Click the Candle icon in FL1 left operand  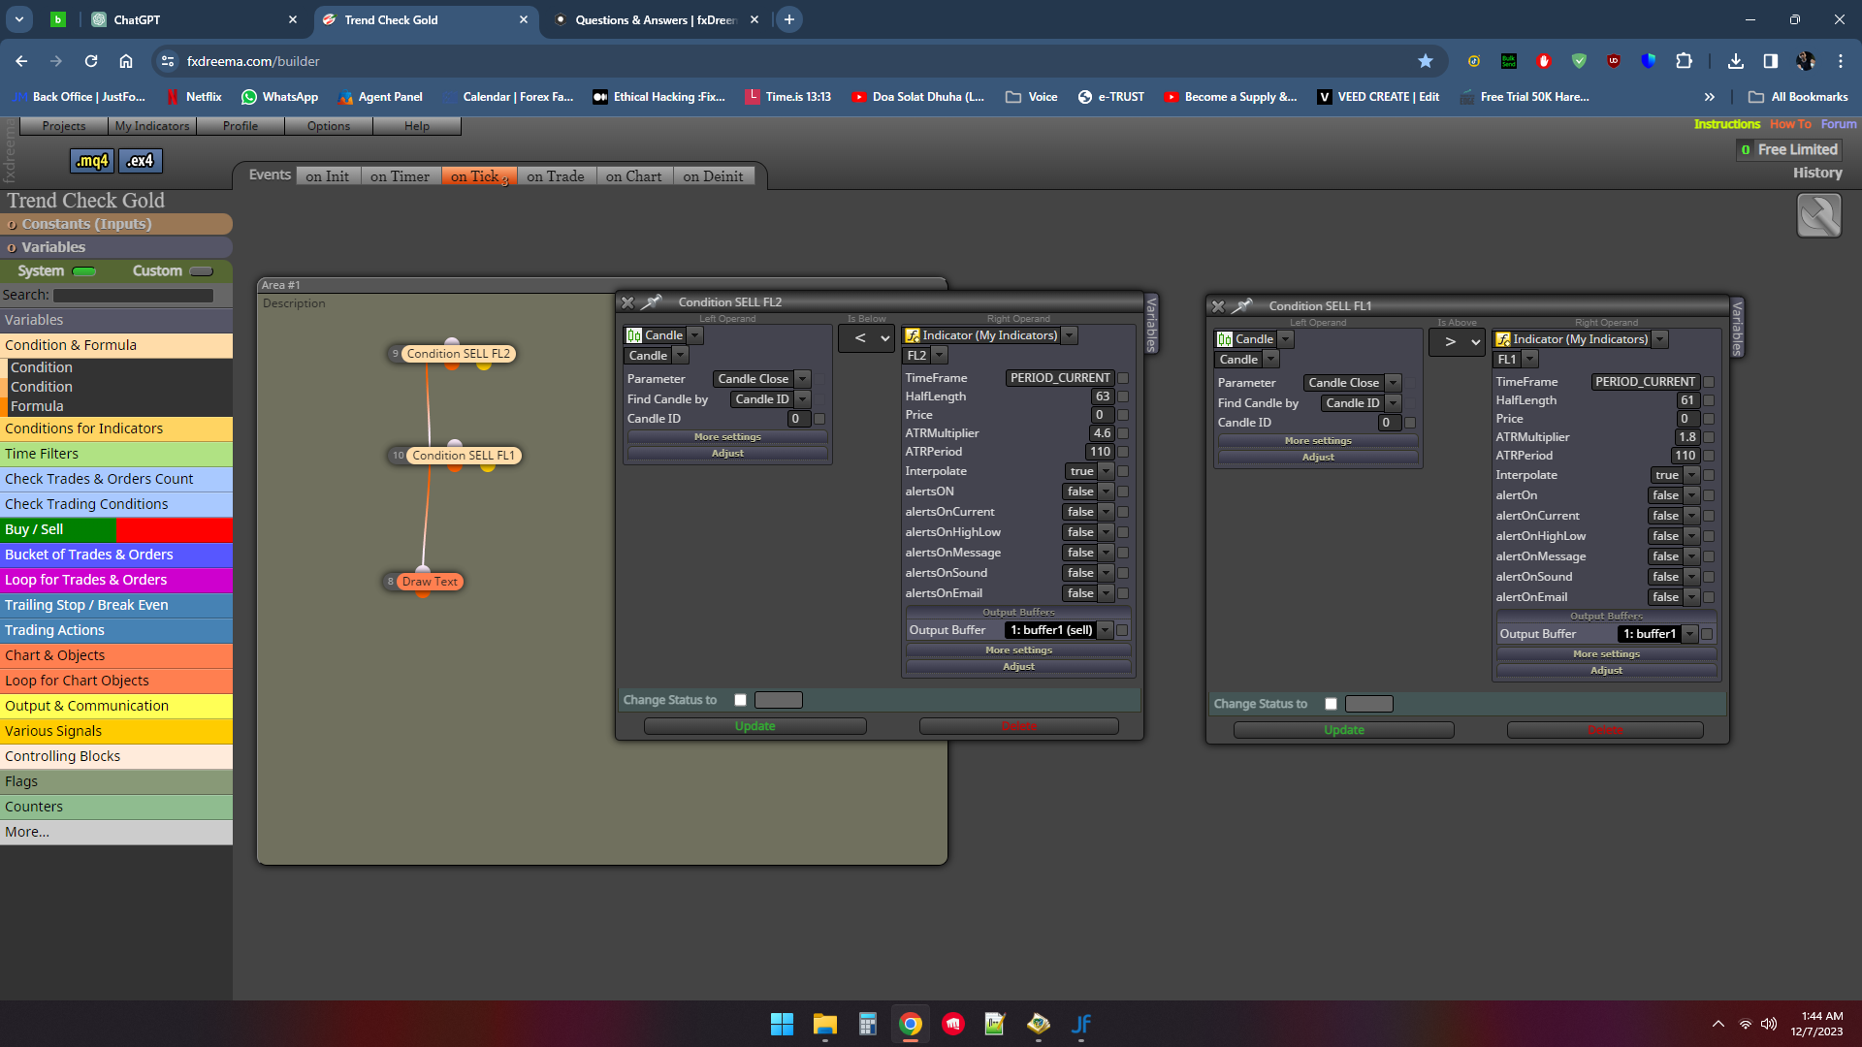1225,339
